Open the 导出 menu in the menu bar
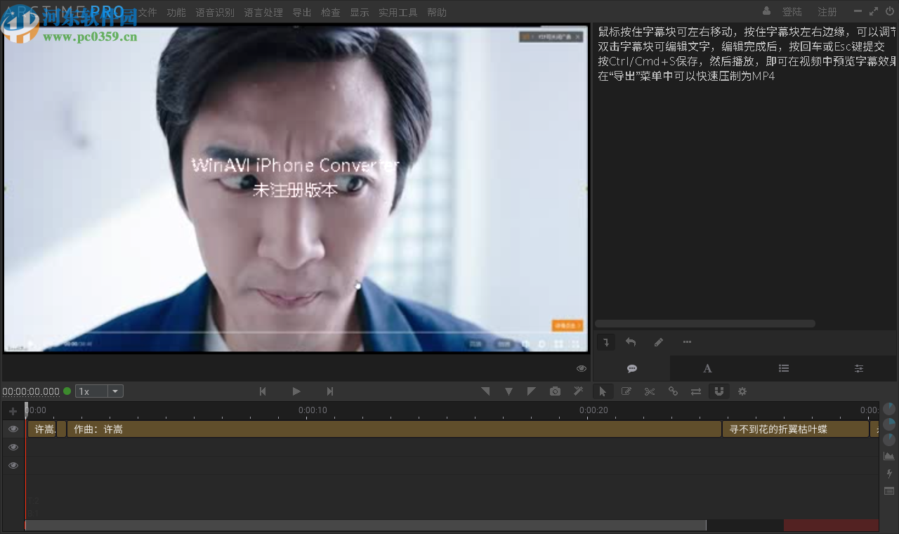Screen dimensions: 899x534 click(301, 12)
